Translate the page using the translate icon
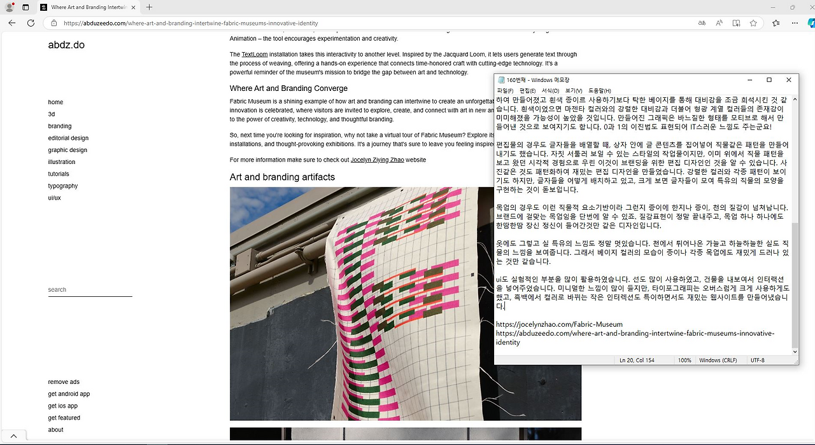The width and height of the screenshot is (815, 445). click(701, 23)
